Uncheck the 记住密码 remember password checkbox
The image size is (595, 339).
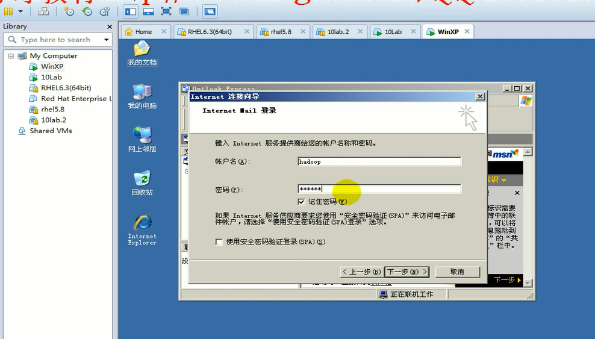point(301,202)
